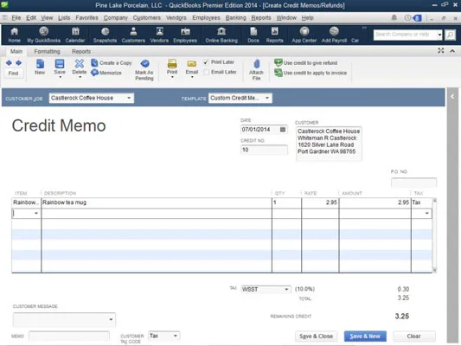Open Employees center icon
The width and height of the screenshot is (461, 346).
pos(185,35)
